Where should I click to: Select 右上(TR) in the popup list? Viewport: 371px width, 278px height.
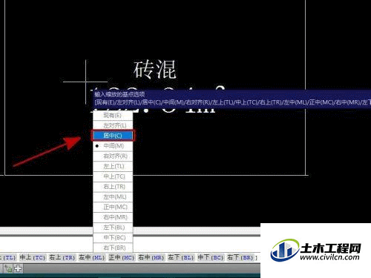tap(113, 187)
